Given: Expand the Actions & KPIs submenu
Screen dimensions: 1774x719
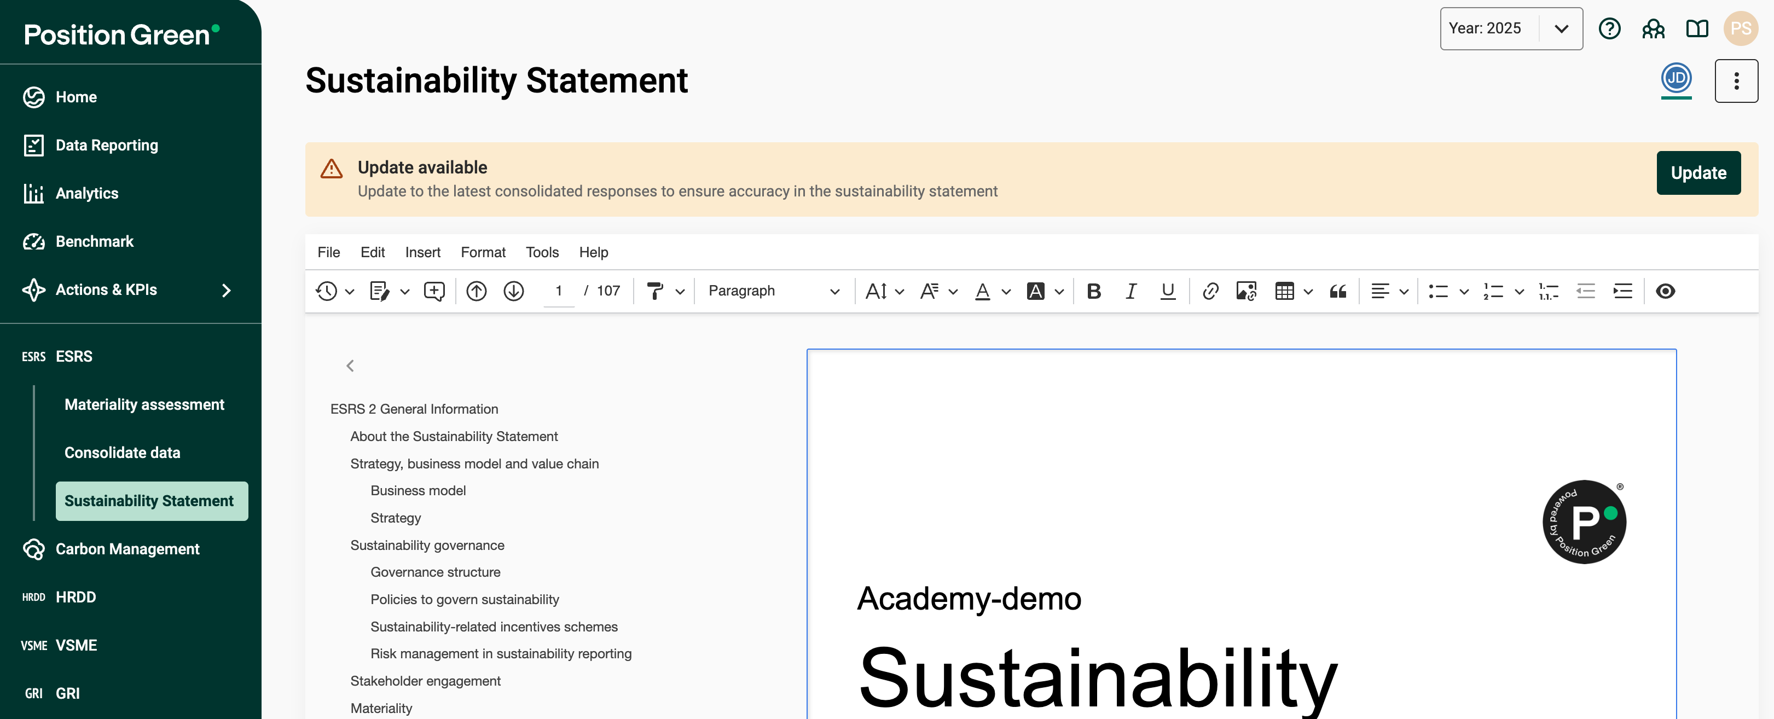Looking at the screenshot, I should tap(225, 291).
